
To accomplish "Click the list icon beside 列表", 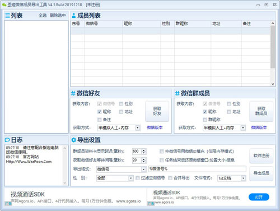I will point(7,16).
